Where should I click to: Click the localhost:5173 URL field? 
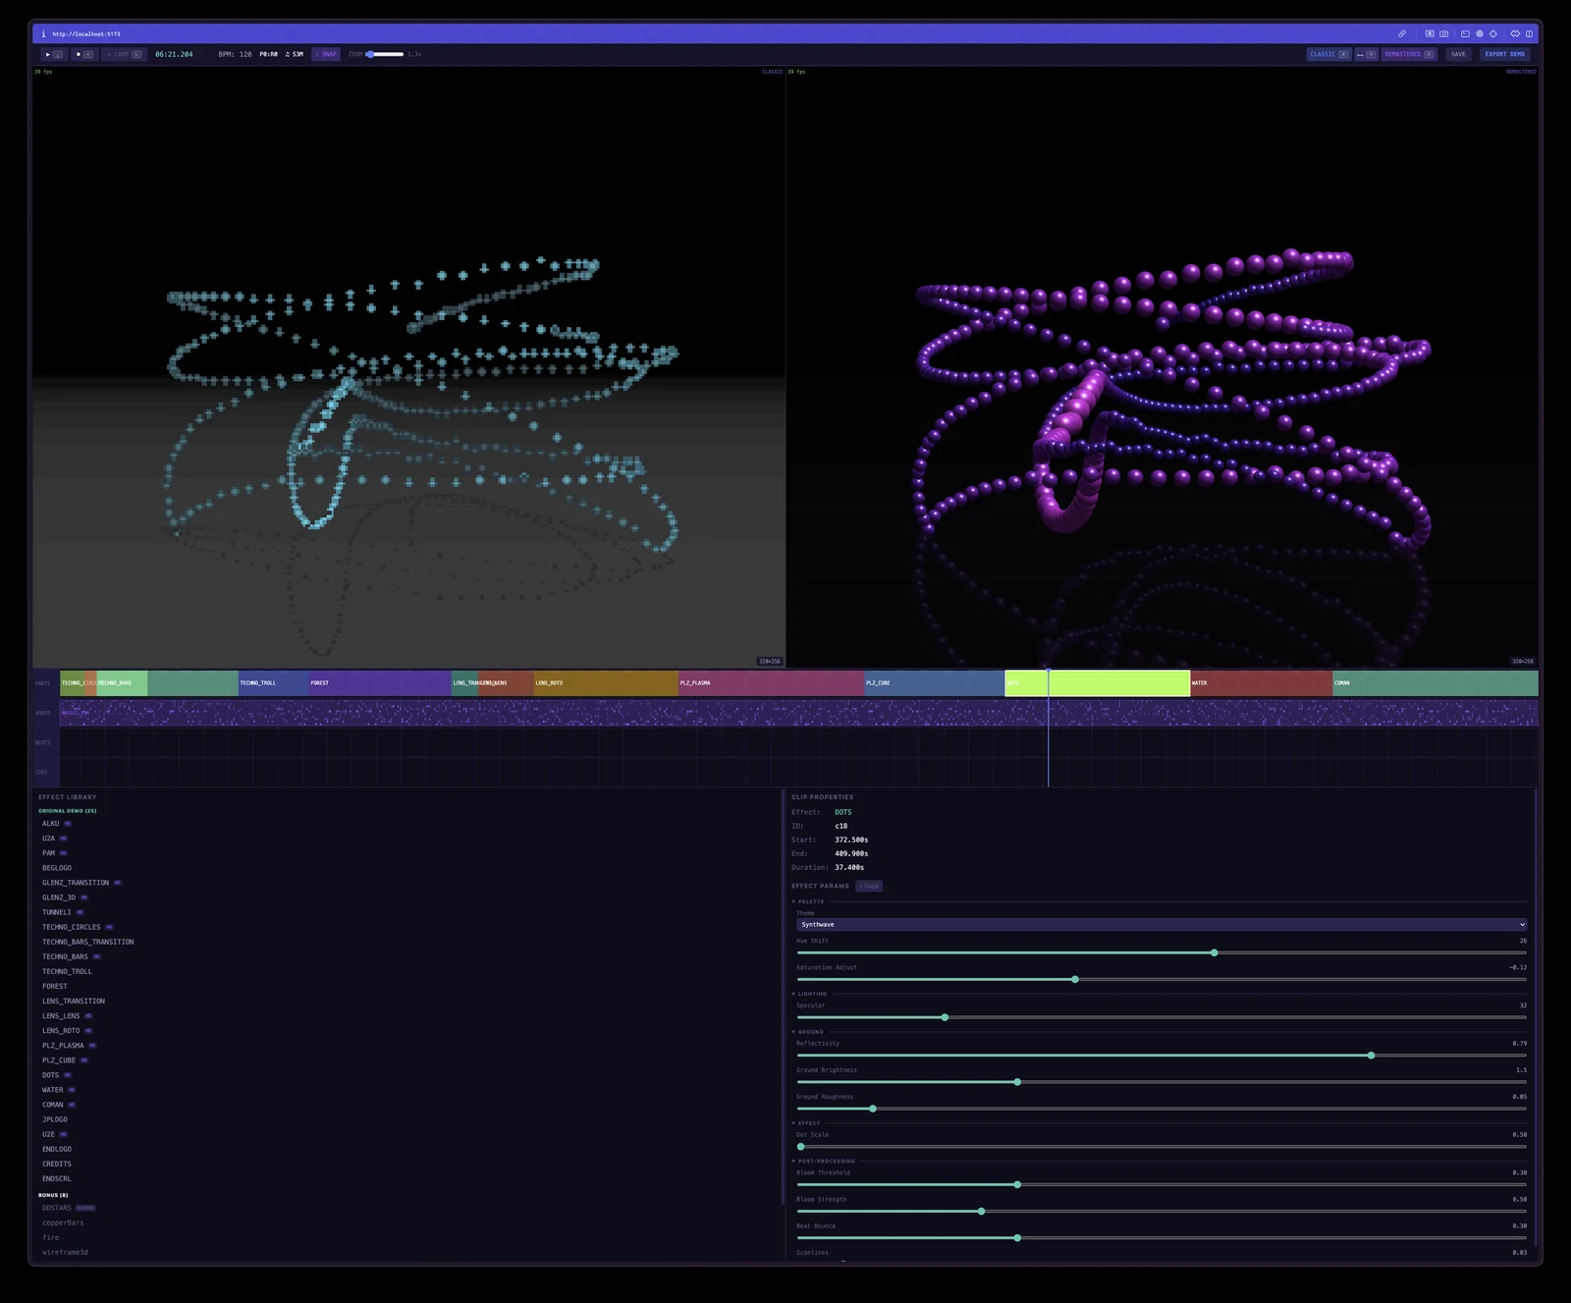(86, 33)
